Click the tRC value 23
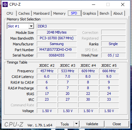Screen dimensions: 132x130 [x=47, y=99]
